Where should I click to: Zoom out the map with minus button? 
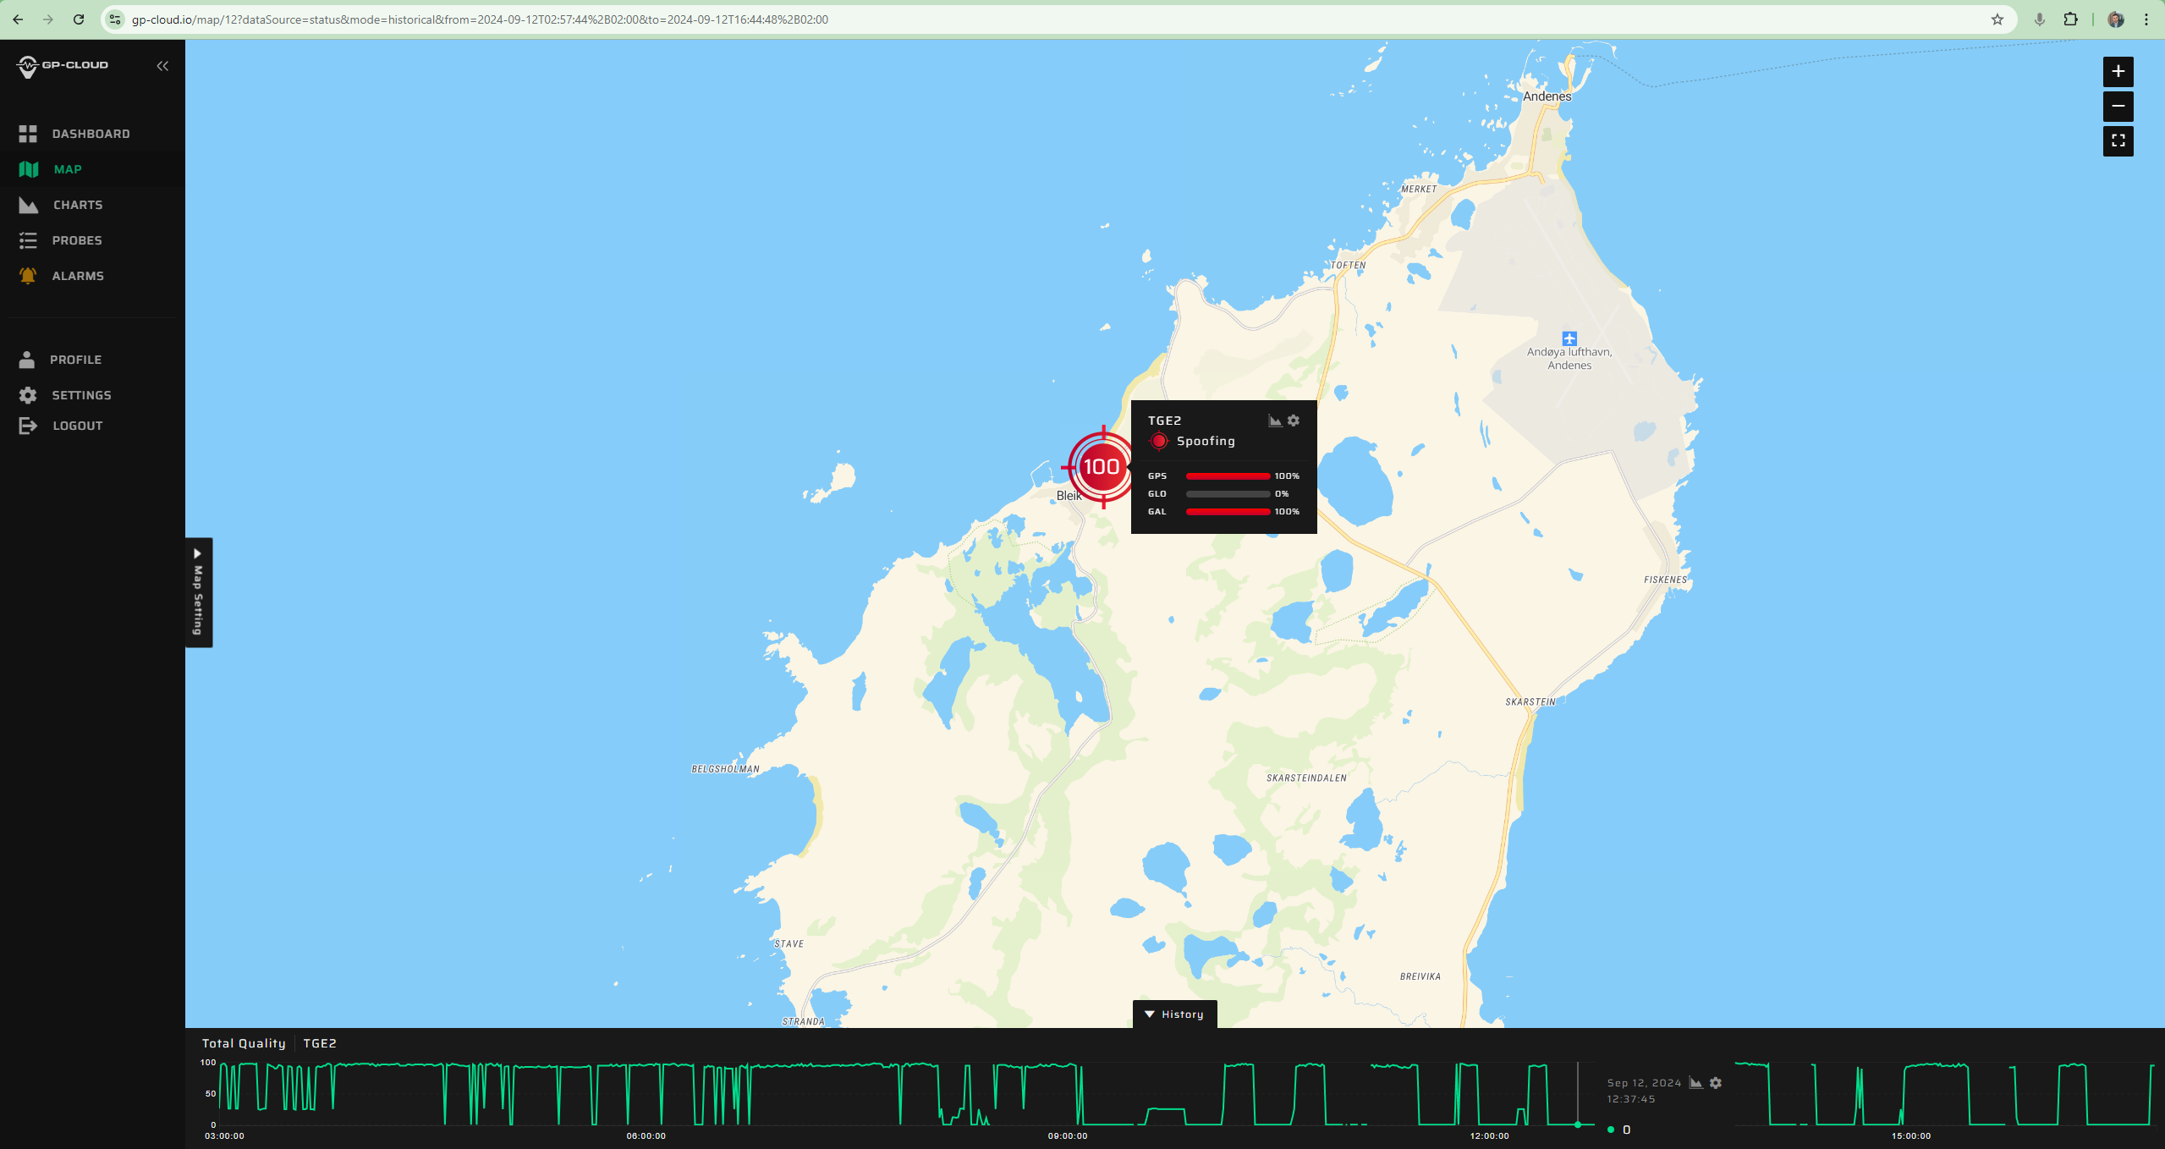click(x=2118, y=107)
